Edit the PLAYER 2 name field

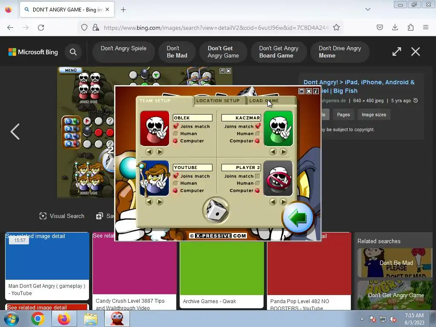click(241, 167)
